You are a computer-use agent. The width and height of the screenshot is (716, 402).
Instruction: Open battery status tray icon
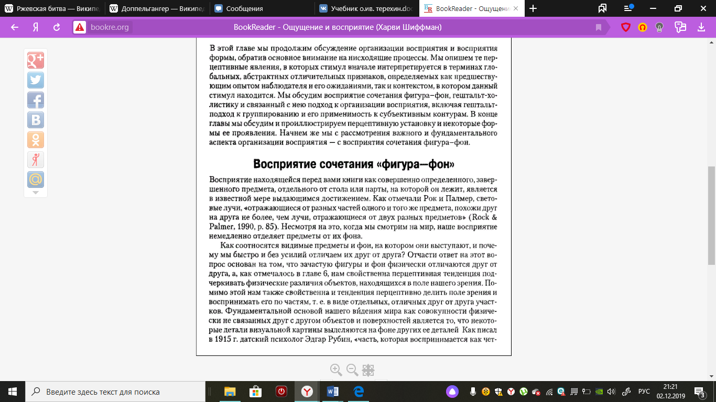(x=586, y=392)
